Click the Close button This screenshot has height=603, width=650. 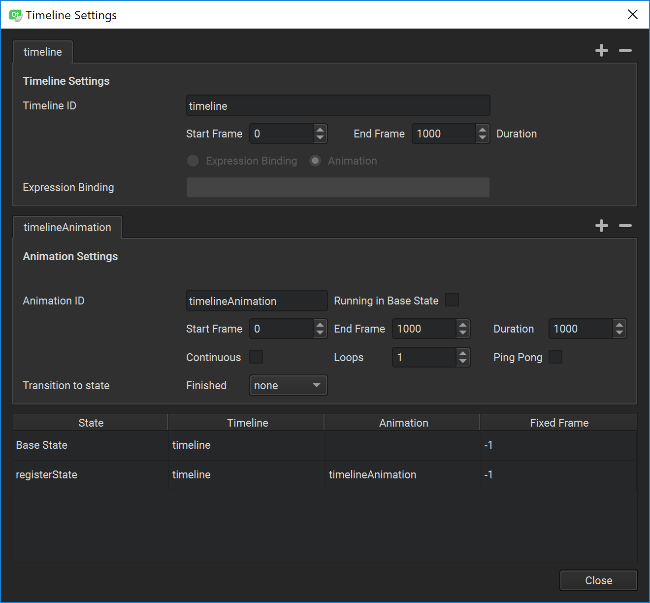[598, 580]
